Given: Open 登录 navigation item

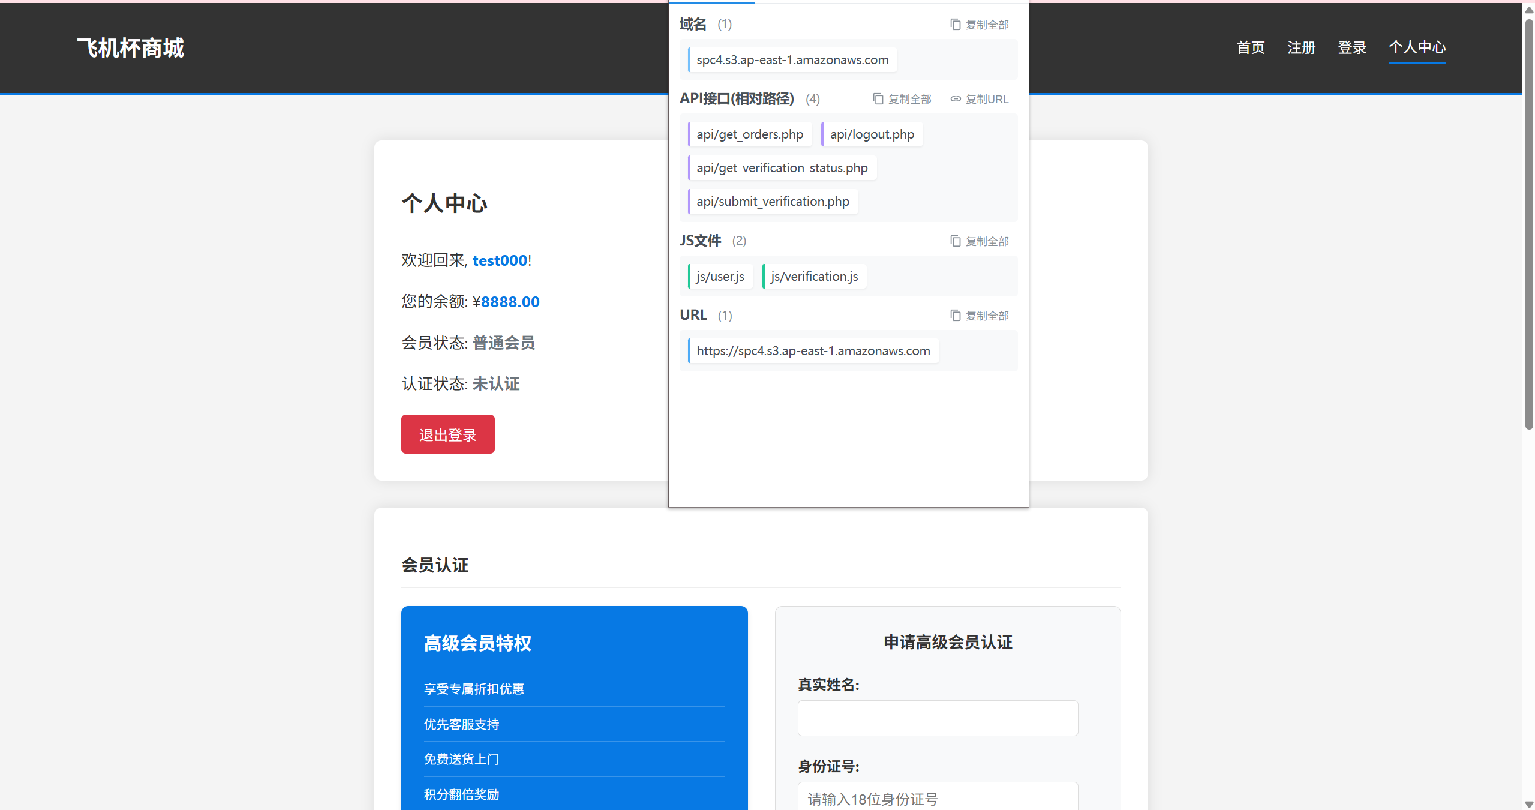Looking at the screenshot, I should [x=1352, y=47].
